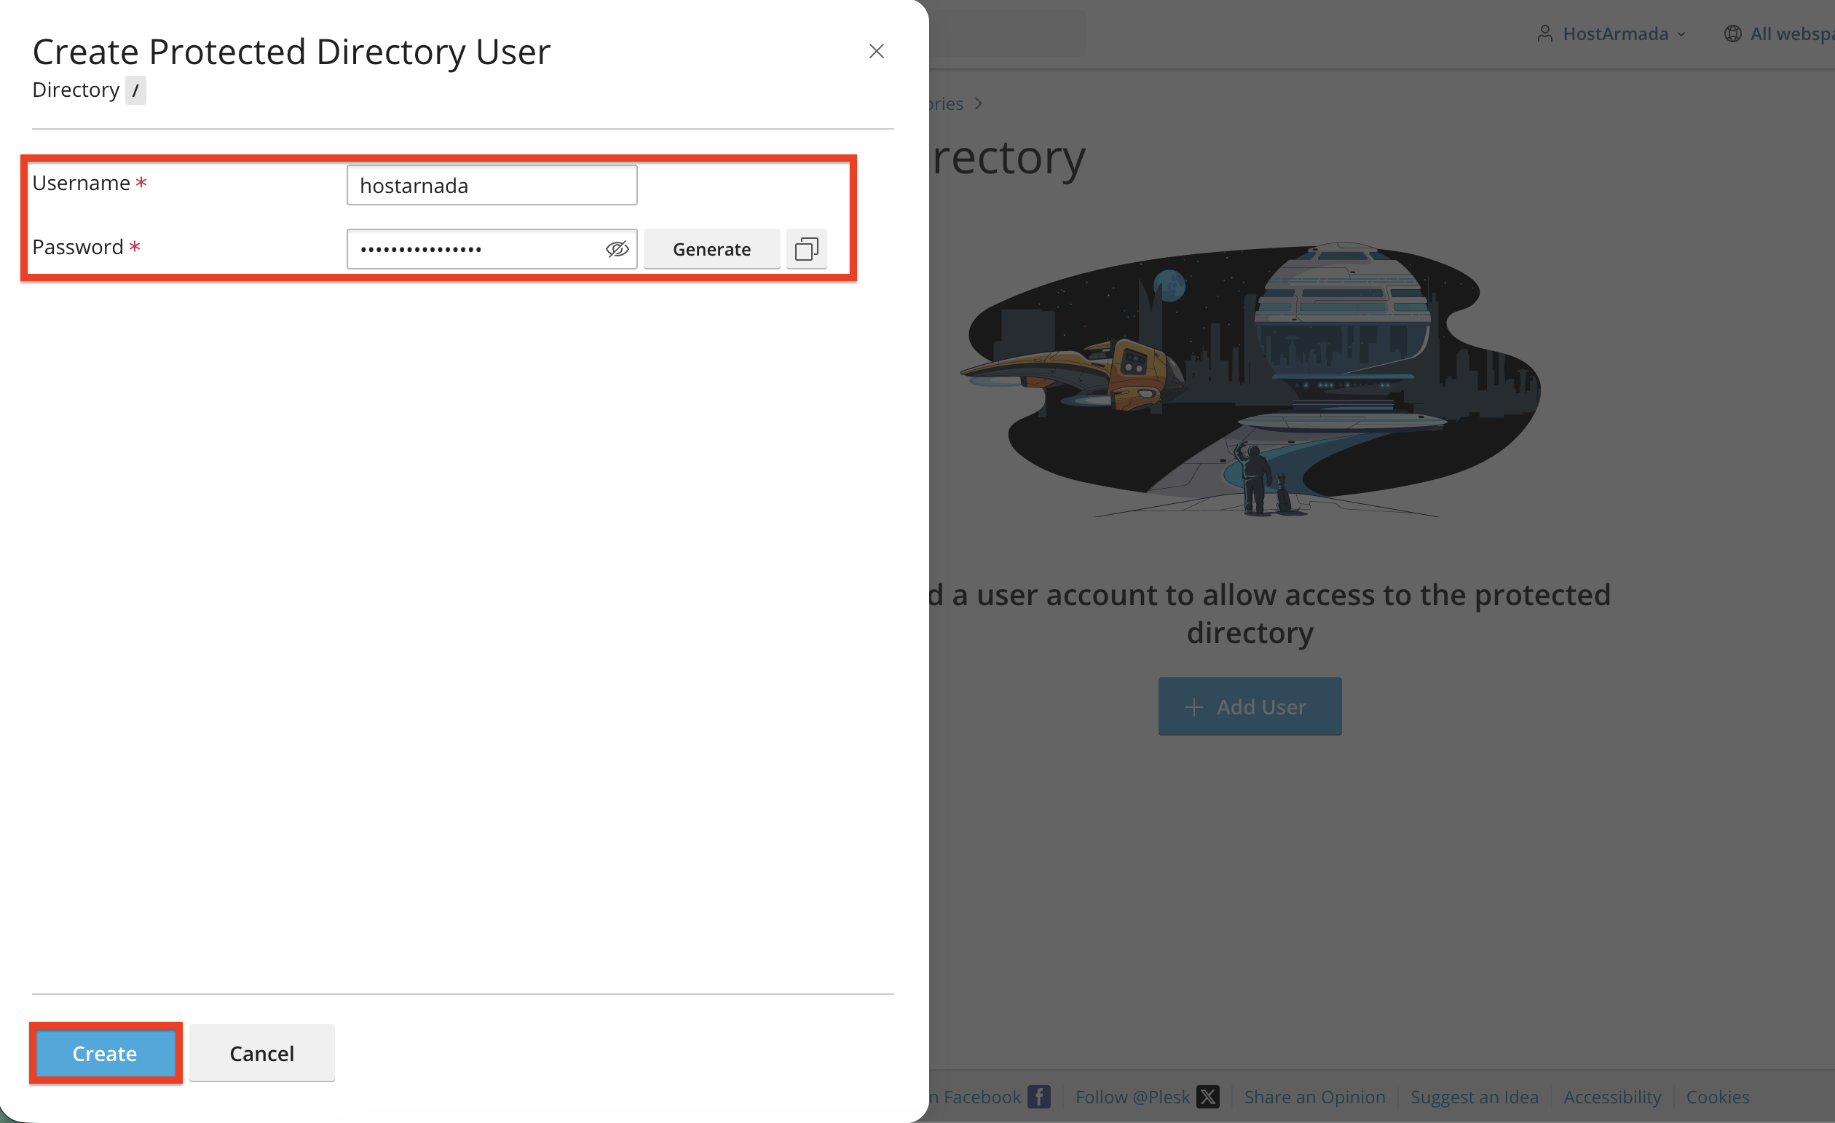The width and height of the screenshot is (1835, 1123).
Task: Open the Accessibility footer link
Action: [x=1612, y=1096]
